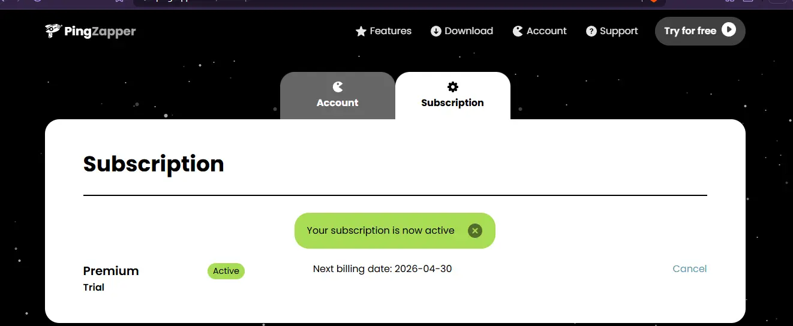Image resolution: width=793 pixels, height=326 pixels.
Task: Click the play icon in Try for free
Action: [729, 30]
